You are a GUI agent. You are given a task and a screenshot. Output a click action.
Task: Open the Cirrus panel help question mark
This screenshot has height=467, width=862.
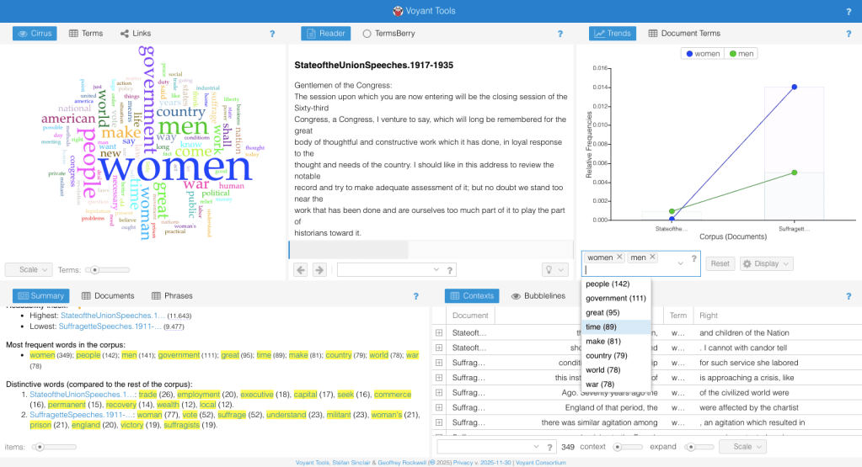pyautogui.click(x=272, y=34)
